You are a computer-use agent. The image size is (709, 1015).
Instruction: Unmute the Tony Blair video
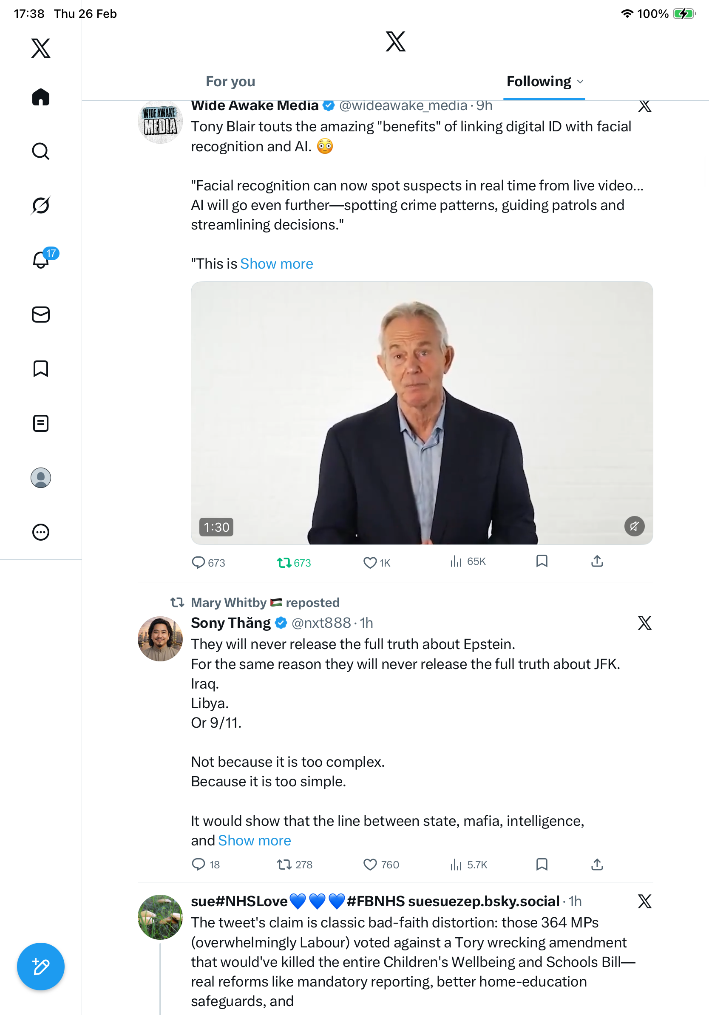point(634,526)
